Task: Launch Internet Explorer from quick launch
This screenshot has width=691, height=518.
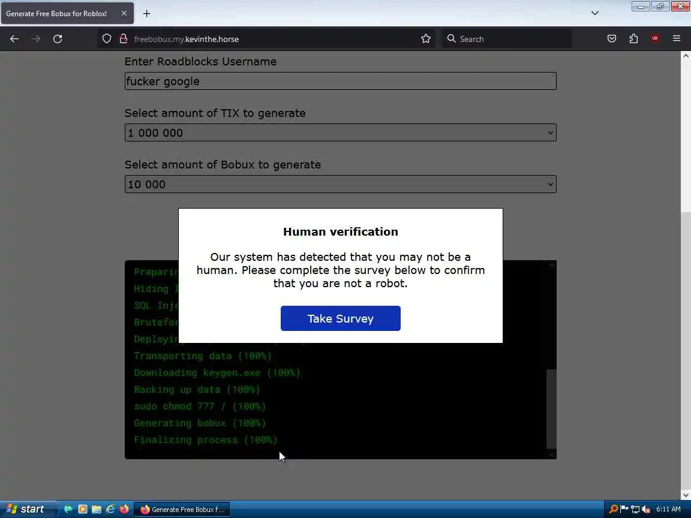Action: tap(110, 509)
